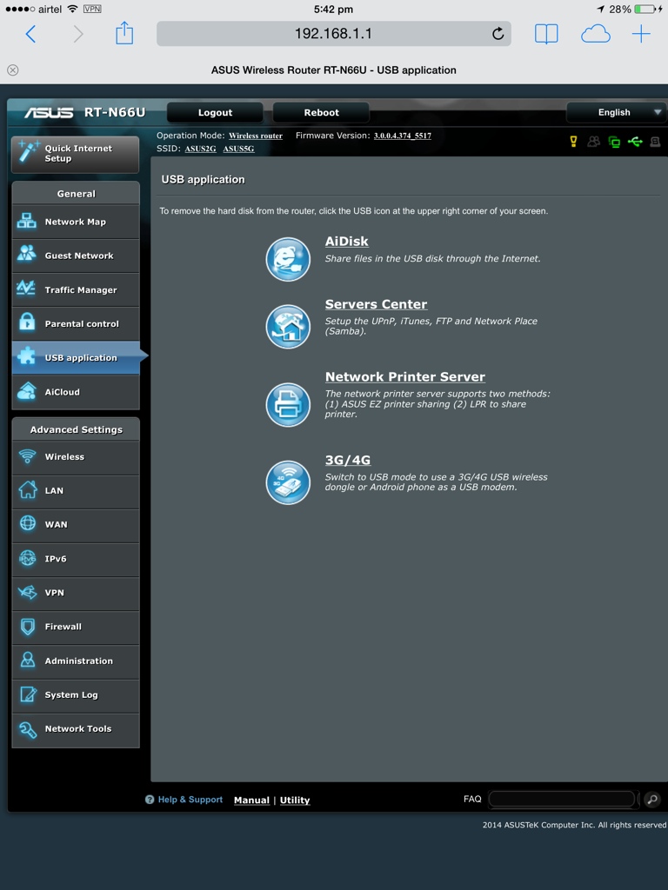This screenshot has width=668, height=890.
Task: Click the Network Printer Server title link
Action: (405, 377)
